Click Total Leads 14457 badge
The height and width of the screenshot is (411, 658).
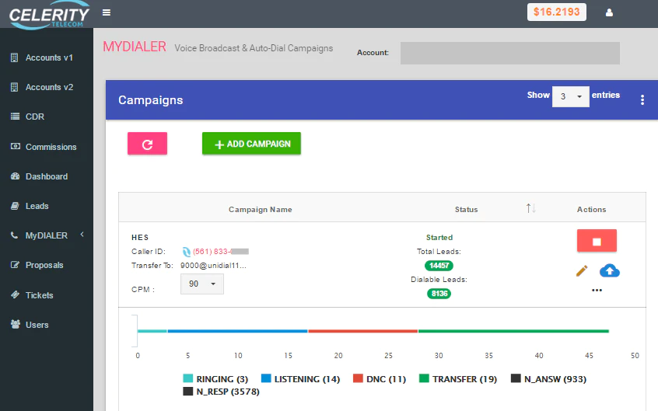(439, 266)
